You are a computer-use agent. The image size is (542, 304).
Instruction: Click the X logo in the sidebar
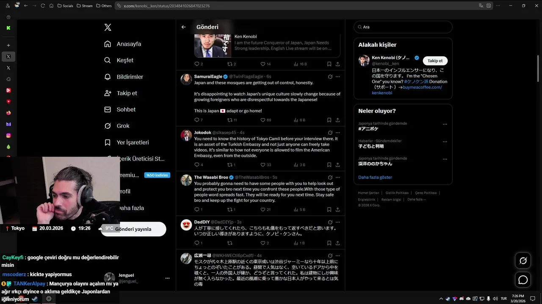pyautogui.click(x=108, y=27)
